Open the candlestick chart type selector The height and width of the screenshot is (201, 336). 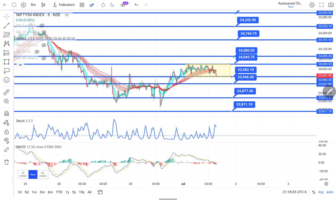coord(43,5)
